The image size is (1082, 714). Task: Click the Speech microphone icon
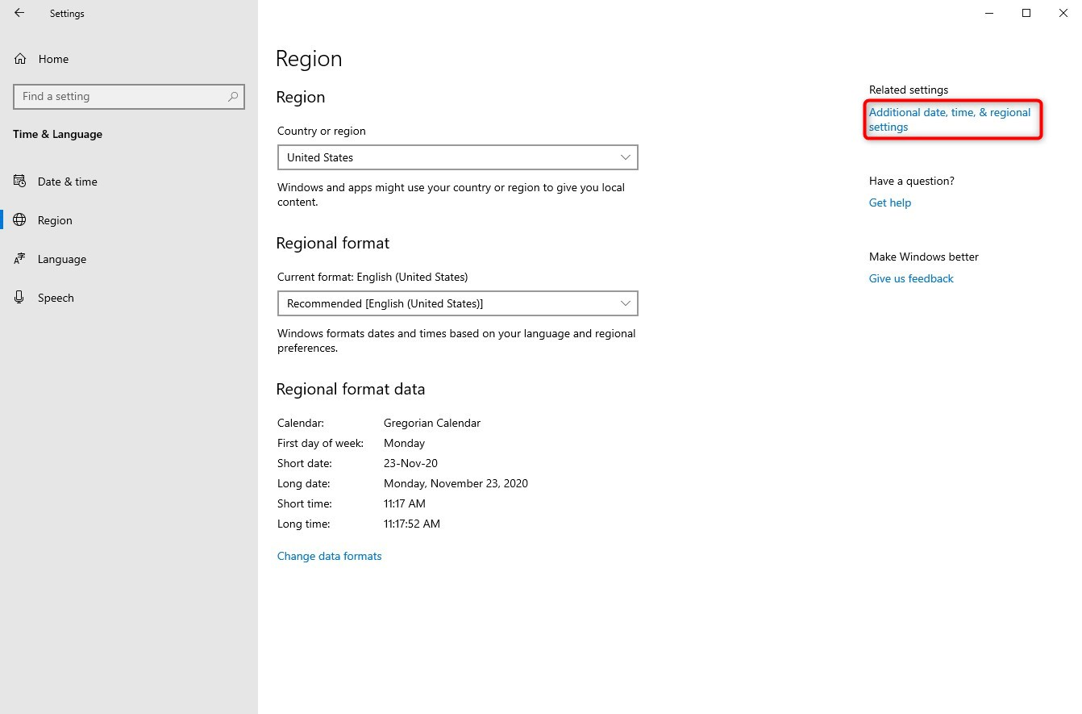[x=20, y=298]
